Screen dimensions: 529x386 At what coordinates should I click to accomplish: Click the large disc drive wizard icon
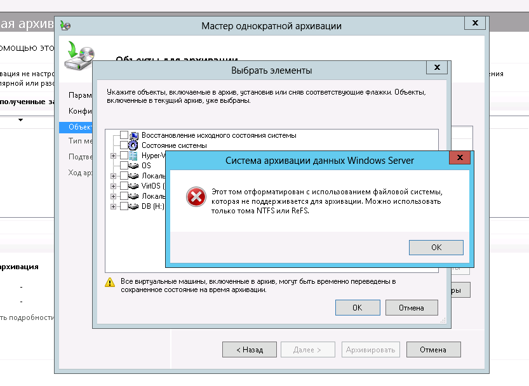point(79,56)
